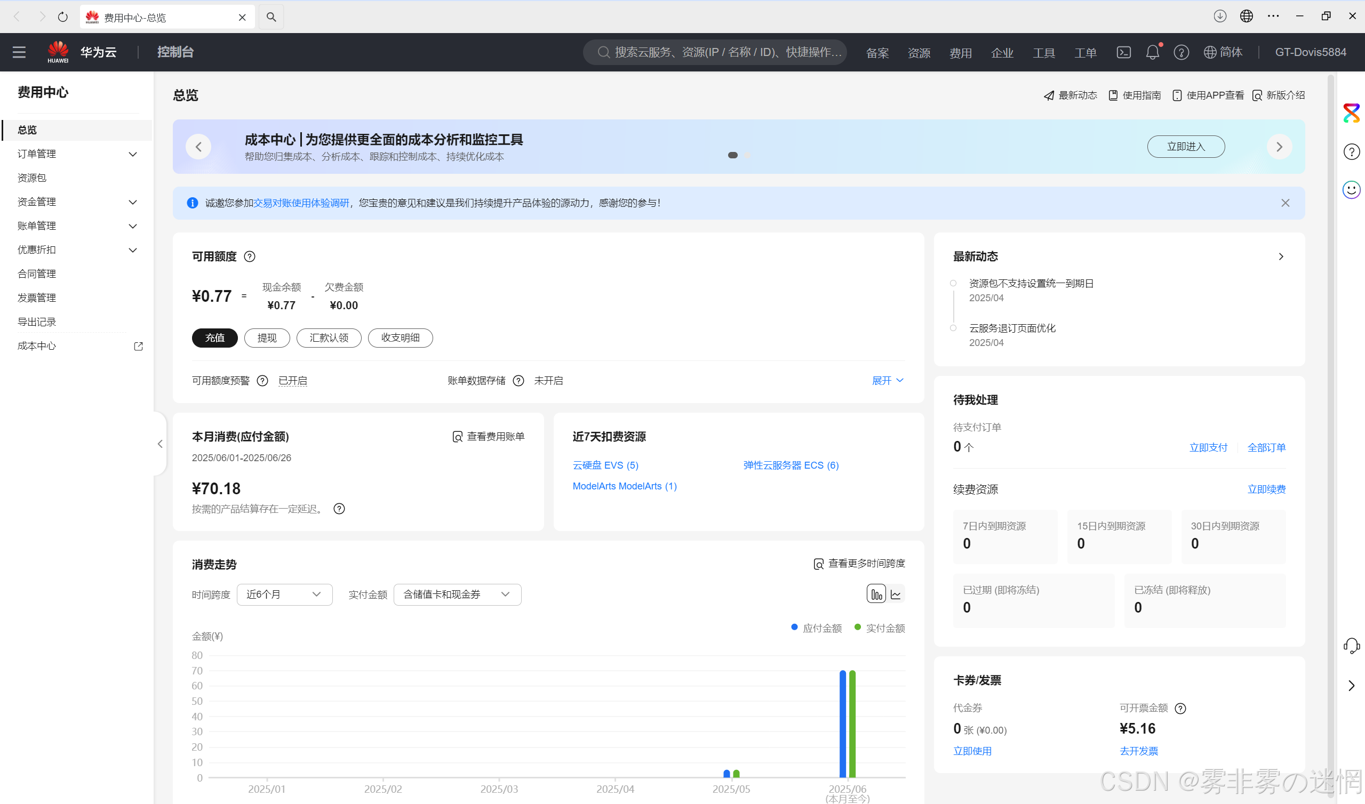Click help icon next to 可开票金额
Screen dimensions: 1365x804
(x=1180, y=708)
